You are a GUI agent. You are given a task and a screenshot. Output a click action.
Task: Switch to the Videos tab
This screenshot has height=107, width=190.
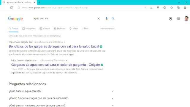[45, 29]
